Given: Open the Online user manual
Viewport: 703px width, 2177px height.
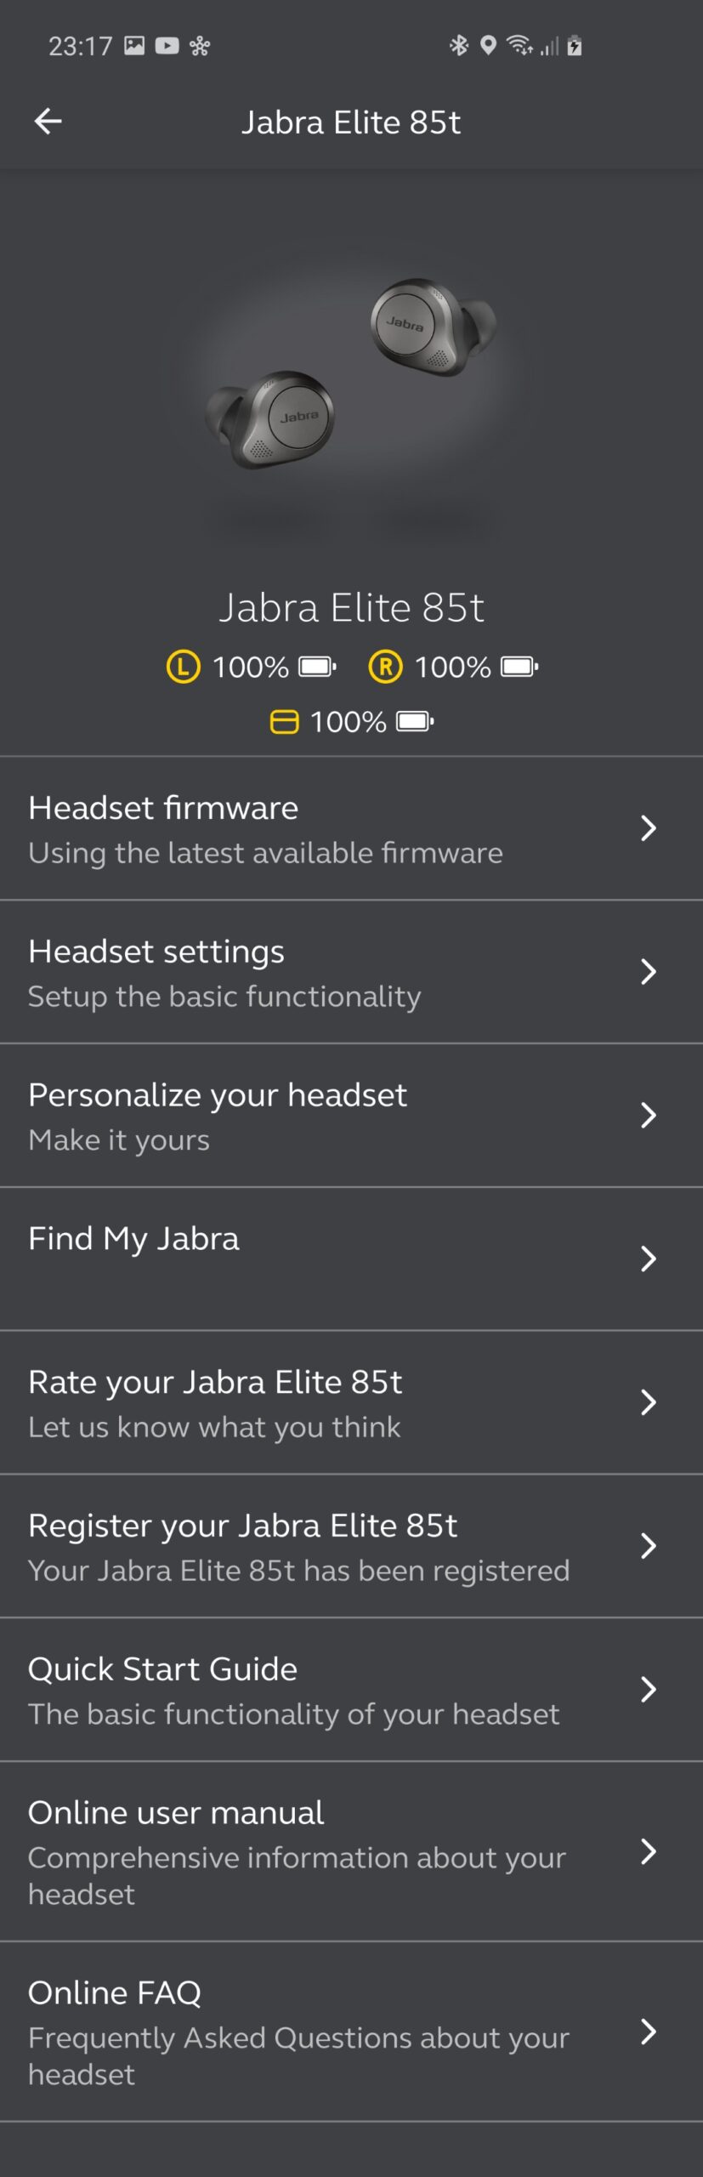Looking at the screenshot, I should coord(351,1851).
